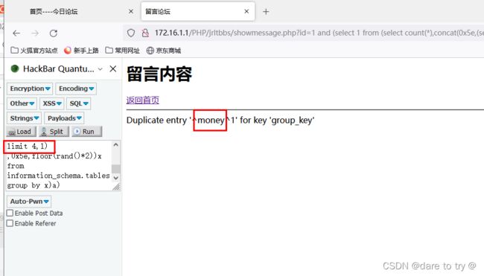Open the 新手上路 bookmark
Viewport: 484px width, 276px height.
coord(81,51)
